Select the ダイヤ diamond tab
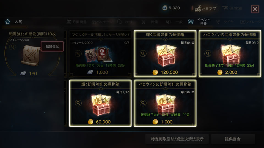Image resolution: width=264 pixels, height=148 pixels. tap(225, 22)
